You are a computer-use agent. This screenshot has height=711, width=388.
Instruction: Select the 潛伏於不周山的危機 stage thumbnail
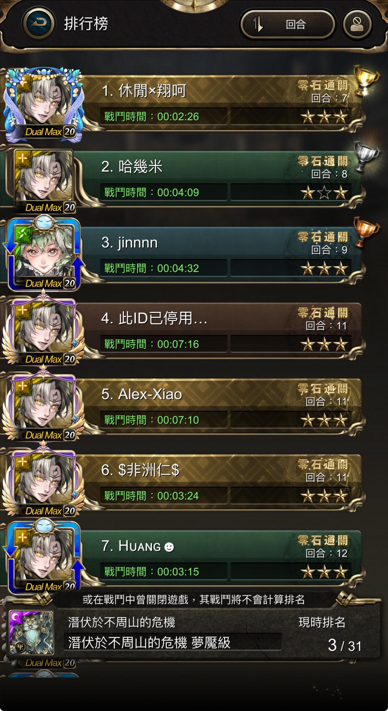pos(32,633)
